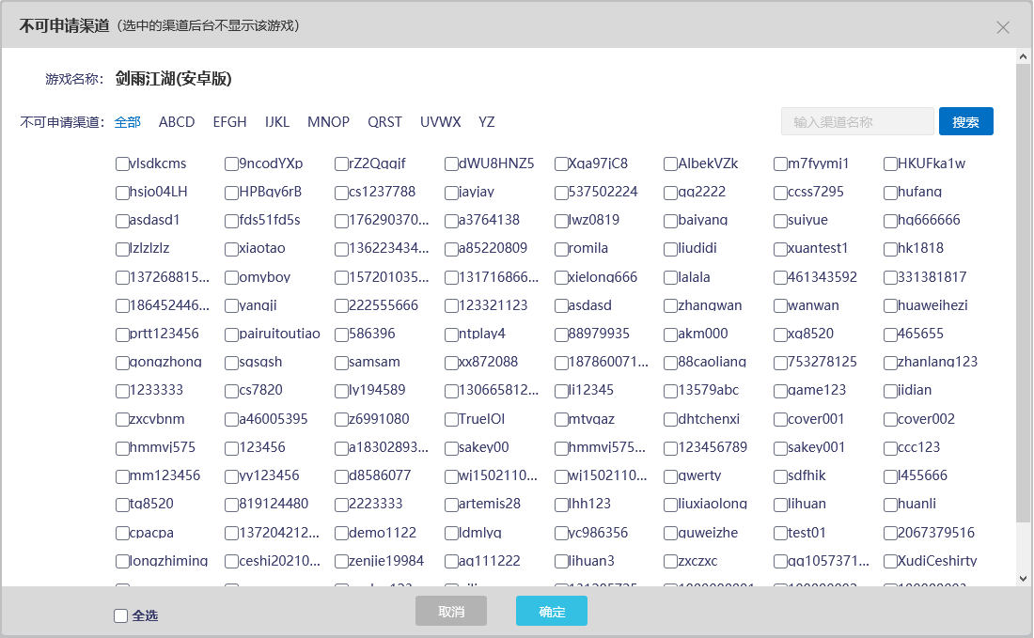Tick the akm000 checkbox
The height and width of the screenshot is (638, 1034).
(x=670, y=335)
